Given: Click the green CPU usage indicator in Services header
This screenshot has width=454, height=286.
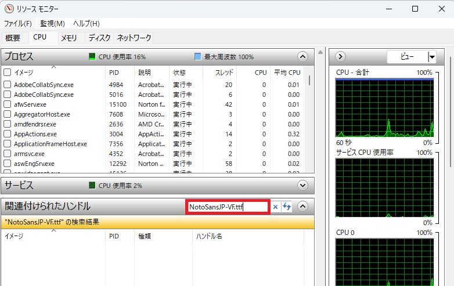Looking at the screenshot, I should 92,186.
